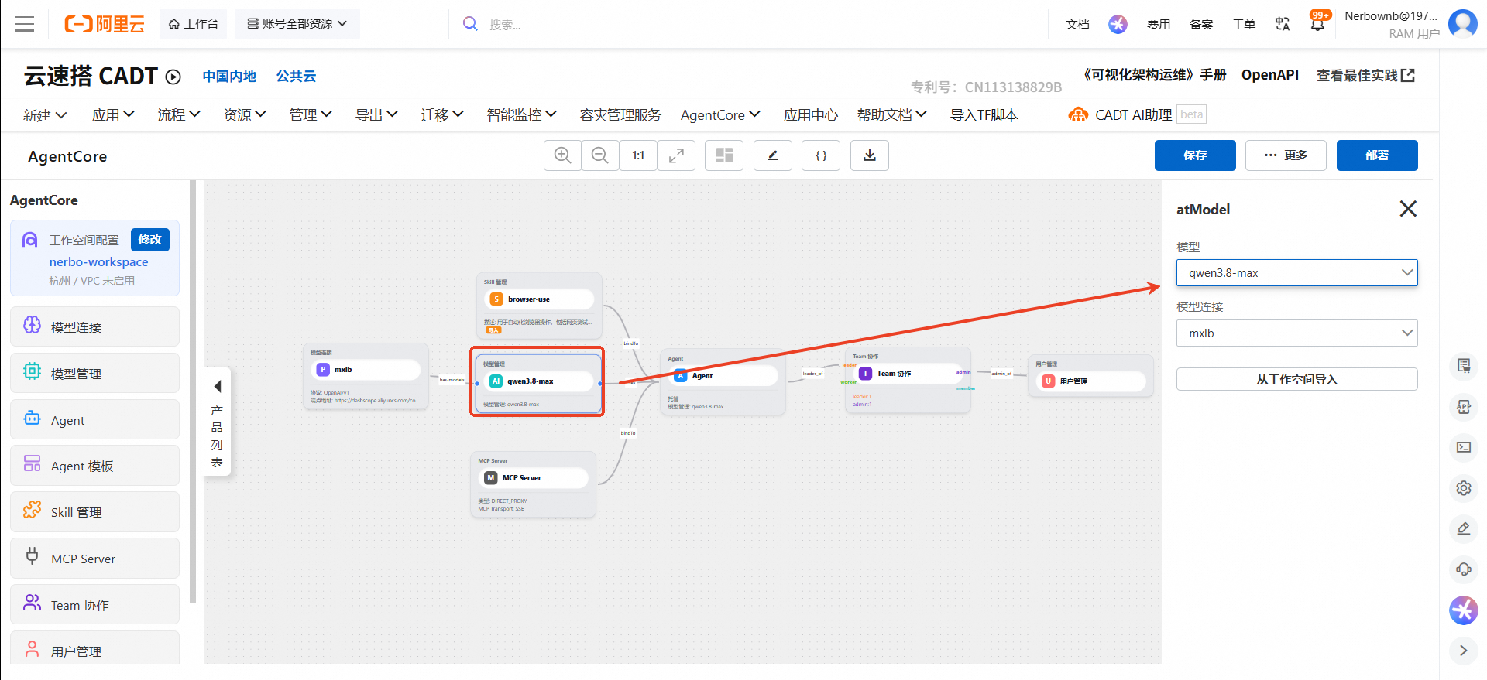The width and height of the screenshot is (1487, 680).
Task: Select 模型连接 in the product list
Action: coord(94,326)
